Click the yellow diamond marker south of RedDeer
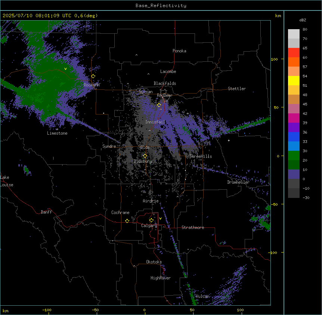 tap(159, 105)
